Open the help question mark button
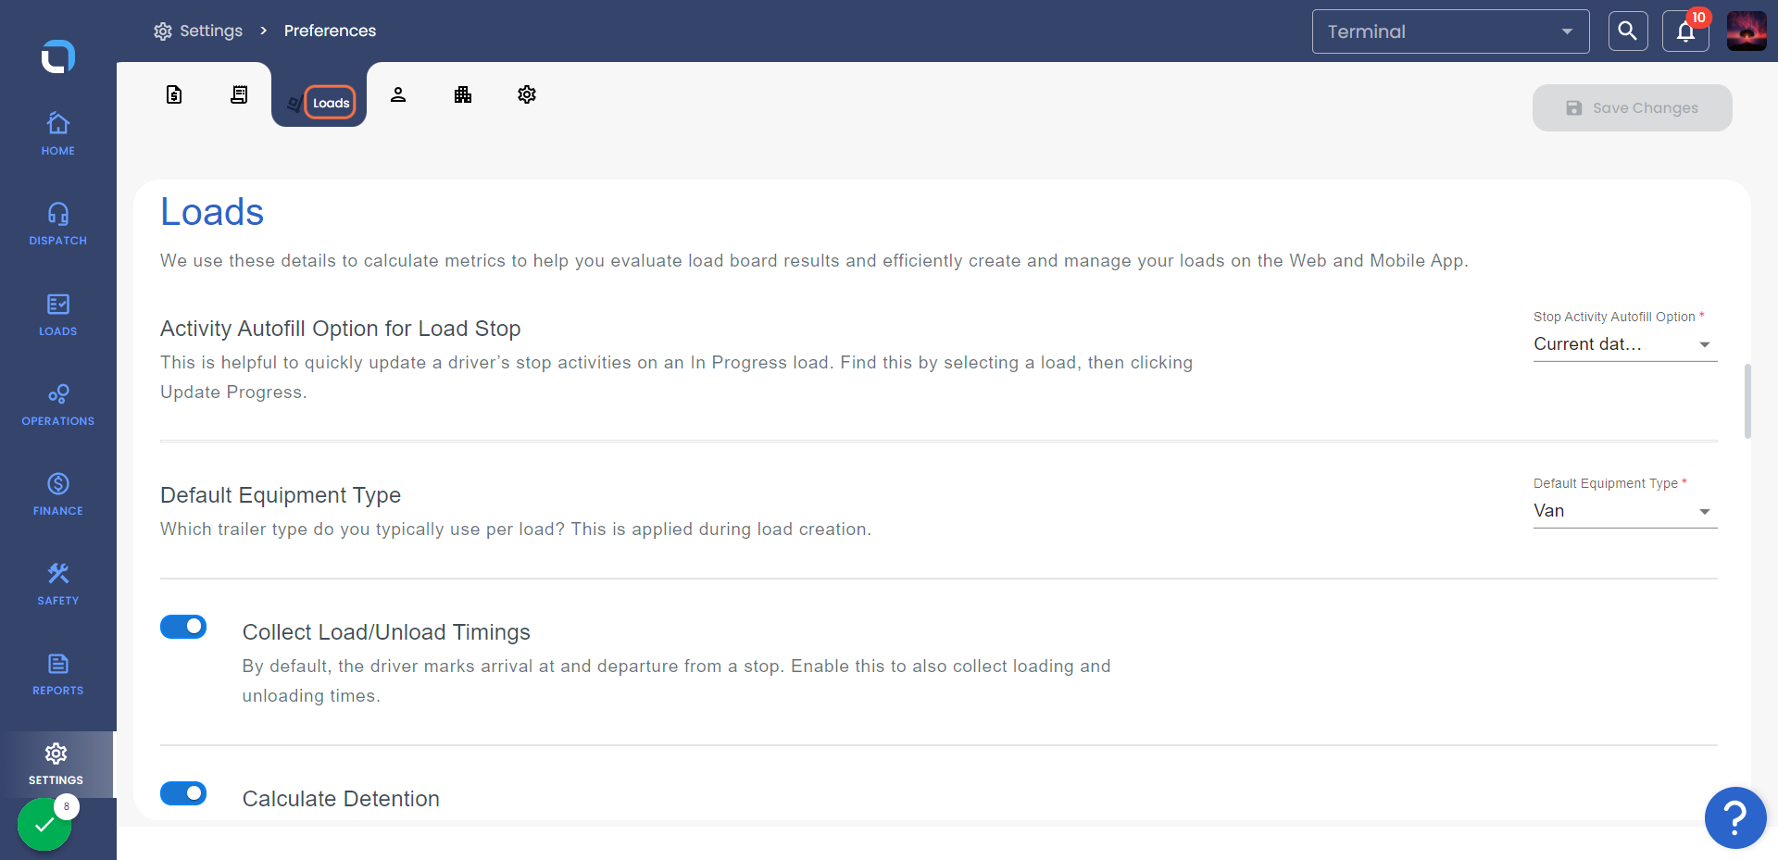This screenshot has width=1778, height=860. click(x=1735, y=817)
